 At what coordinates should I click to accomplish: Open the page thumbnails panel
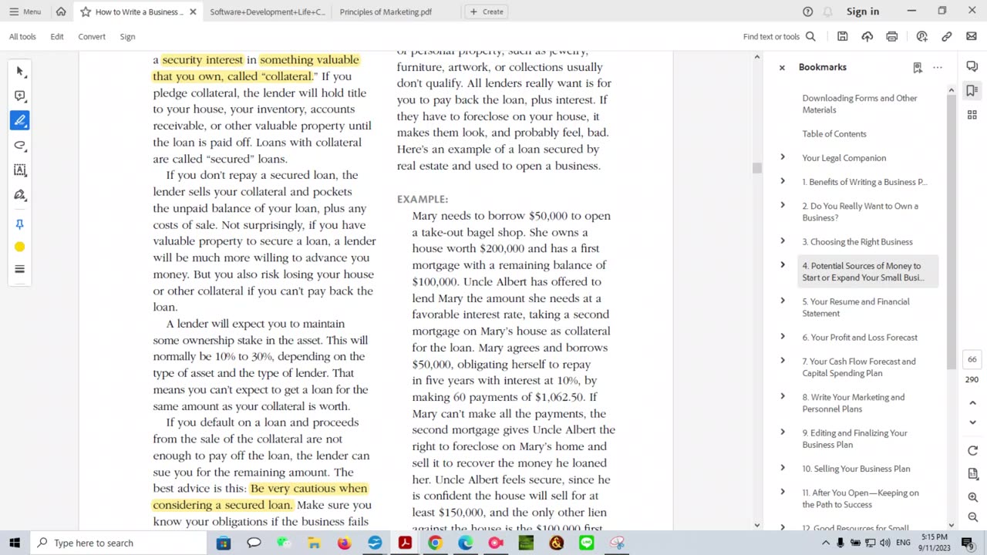pos(972,115)
